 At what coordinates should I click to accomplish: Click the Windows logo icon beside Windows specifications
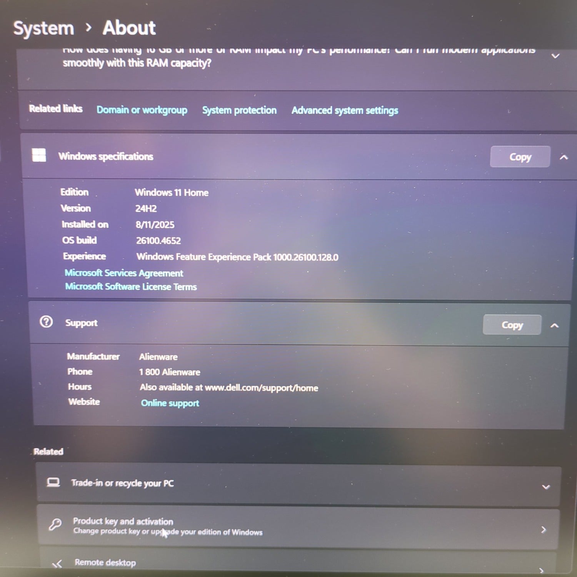[39, 155]
